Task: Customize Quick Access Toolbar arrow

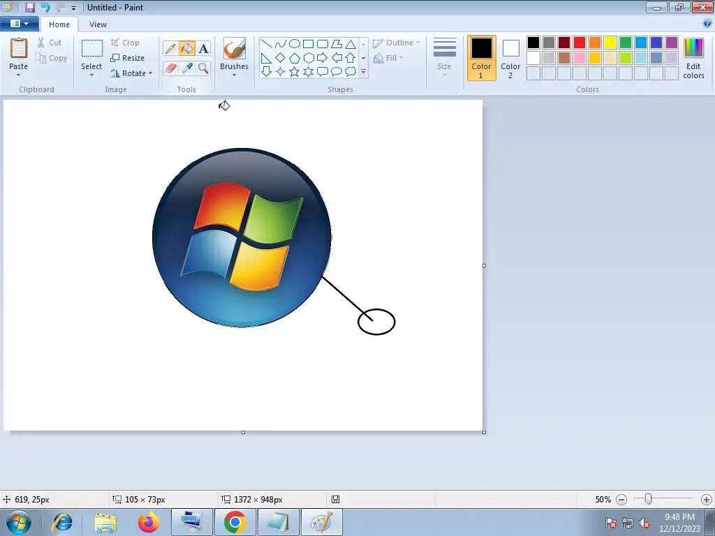Action: (73, 8)
